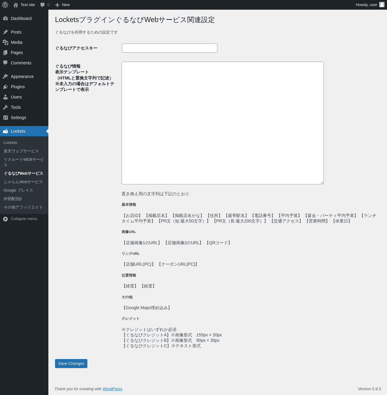Focus the ぐるなびアクセスキー input field

(x=170, y=48)
